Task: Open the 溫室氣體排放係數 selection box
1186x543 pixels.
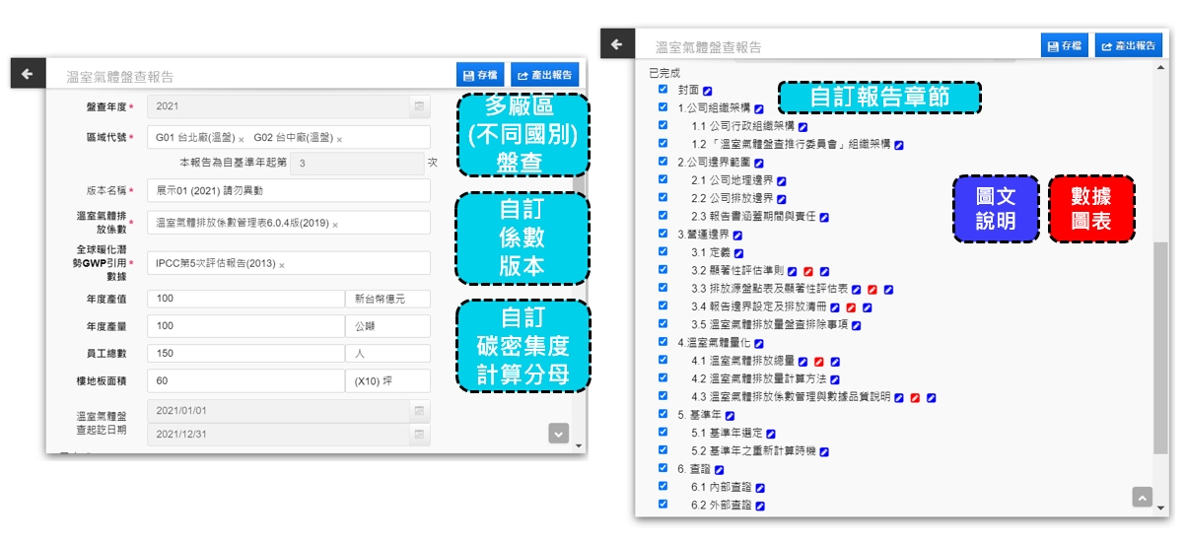Action: coord(288,224)
